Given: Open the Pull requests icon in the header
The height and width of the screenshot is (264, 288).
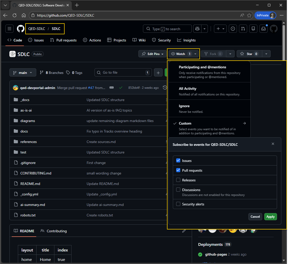Looking at the screenshot, I should (x=243, y=29).
